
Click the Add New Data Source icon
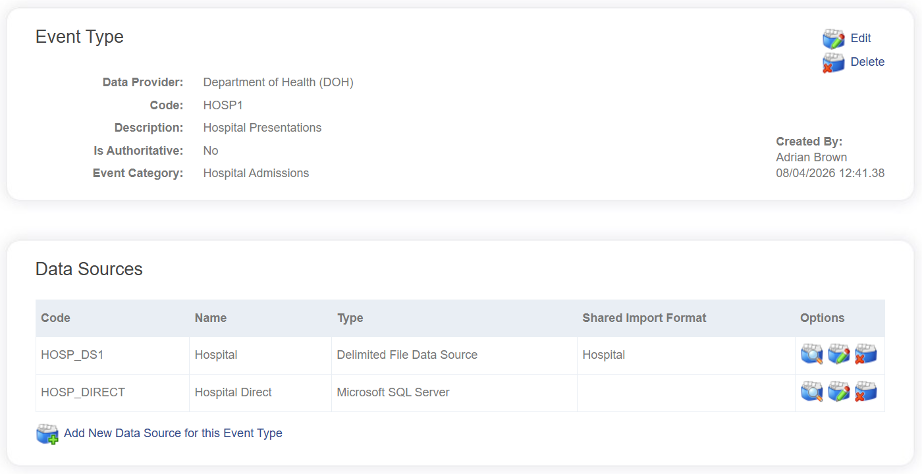[47, 434]
